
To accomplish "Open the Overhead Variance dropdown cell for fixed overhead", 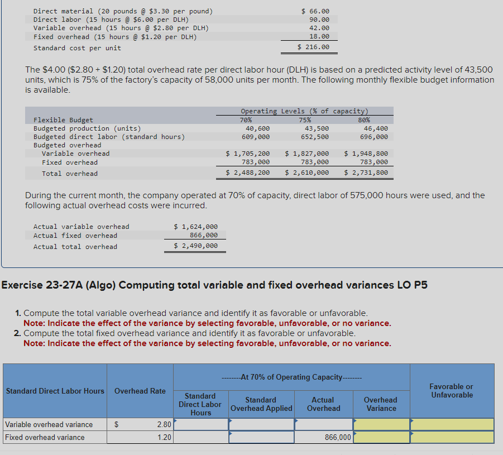I will coord(380,437).
